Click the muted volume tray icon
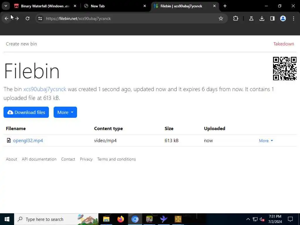The width and height of the screenshot is (300, 225). (262, 219)
